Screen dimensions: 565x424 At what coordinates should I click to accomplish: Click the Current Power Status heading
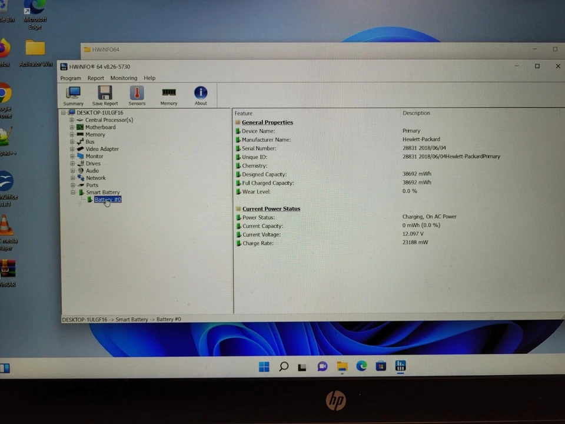[x=271, y=208]
